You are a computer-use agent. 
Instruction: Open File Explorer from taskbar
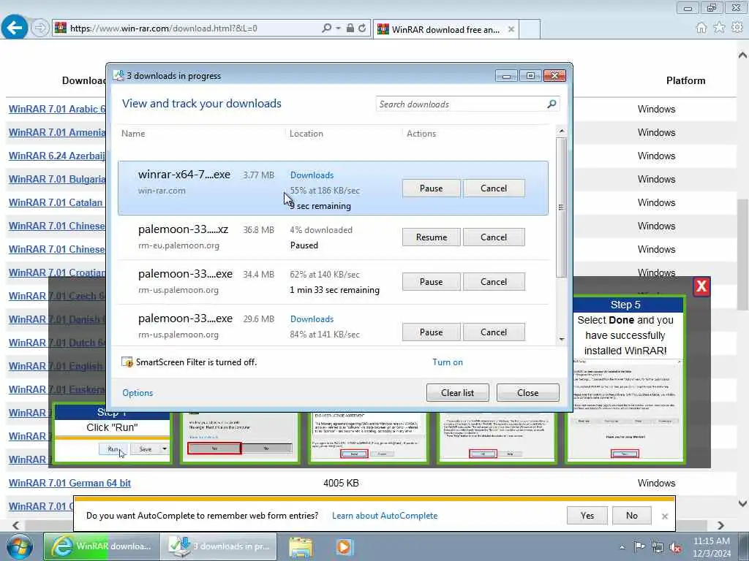(x=301, y=546)
